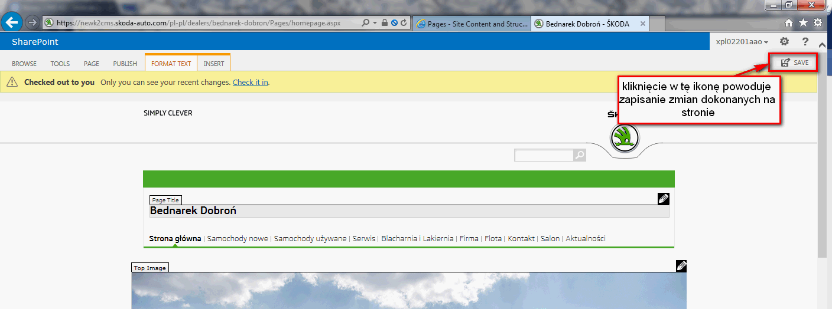Click the ŠKODA green logo
The image size is (832, 309).
coord(625,139)
